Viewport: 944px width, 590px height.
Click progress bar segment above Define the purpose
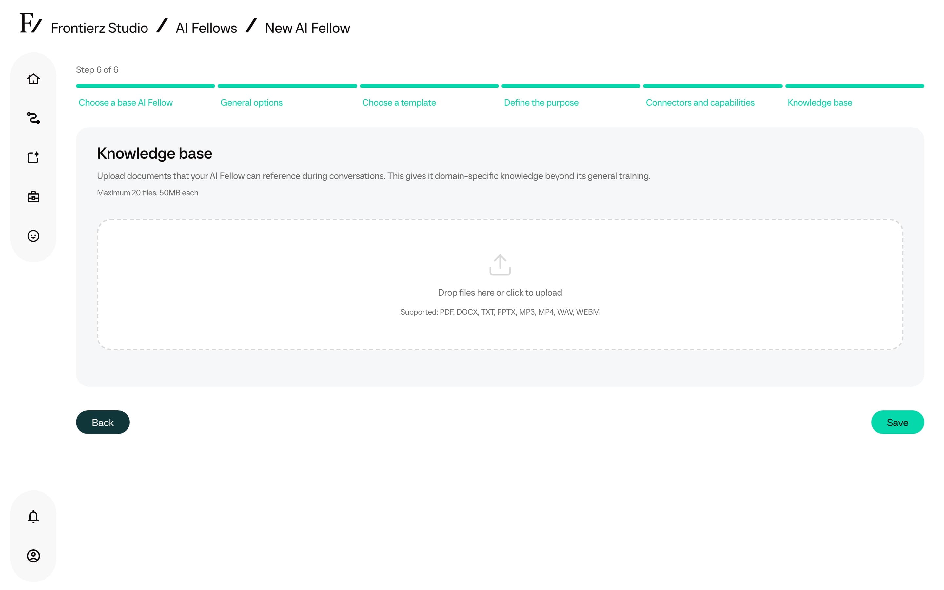(x=571, y=86)
